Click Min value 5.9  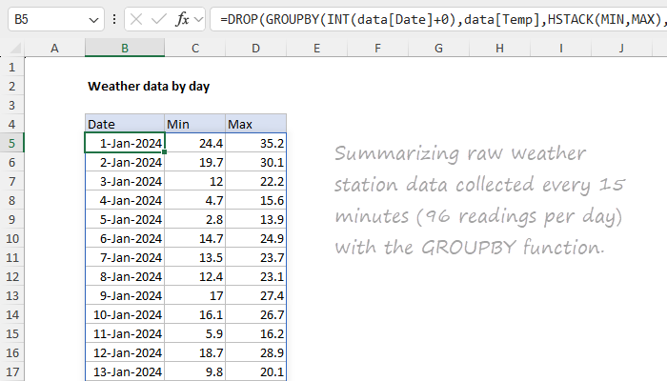[194, 333]
